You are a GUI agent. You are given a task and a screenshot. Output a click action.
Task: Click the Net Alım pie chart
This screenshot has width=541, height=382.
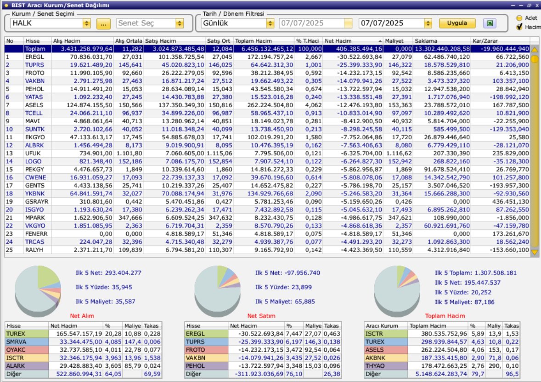tap(38, 291)
